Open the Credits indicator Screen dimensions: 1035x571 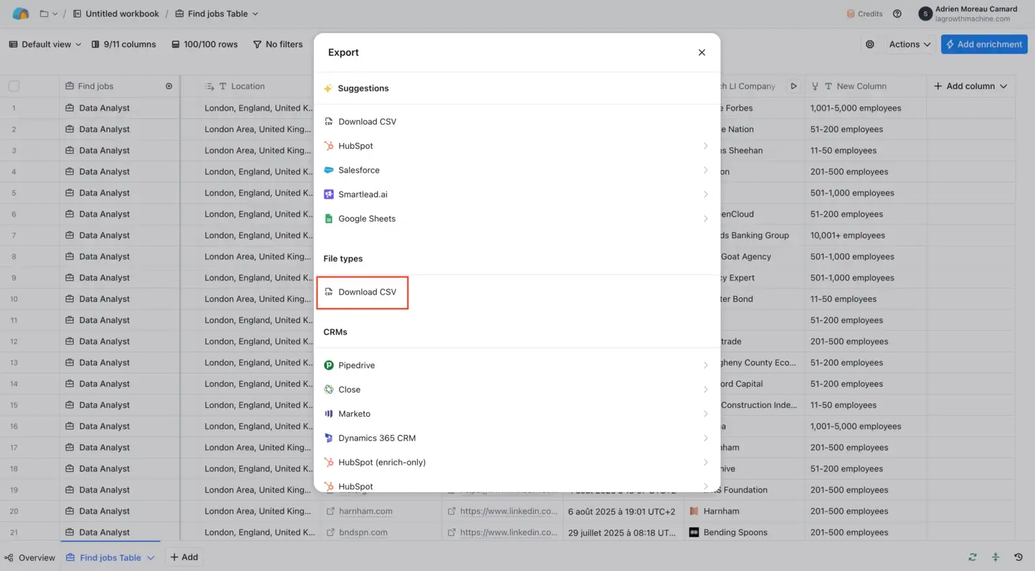(x=865, y=13)
